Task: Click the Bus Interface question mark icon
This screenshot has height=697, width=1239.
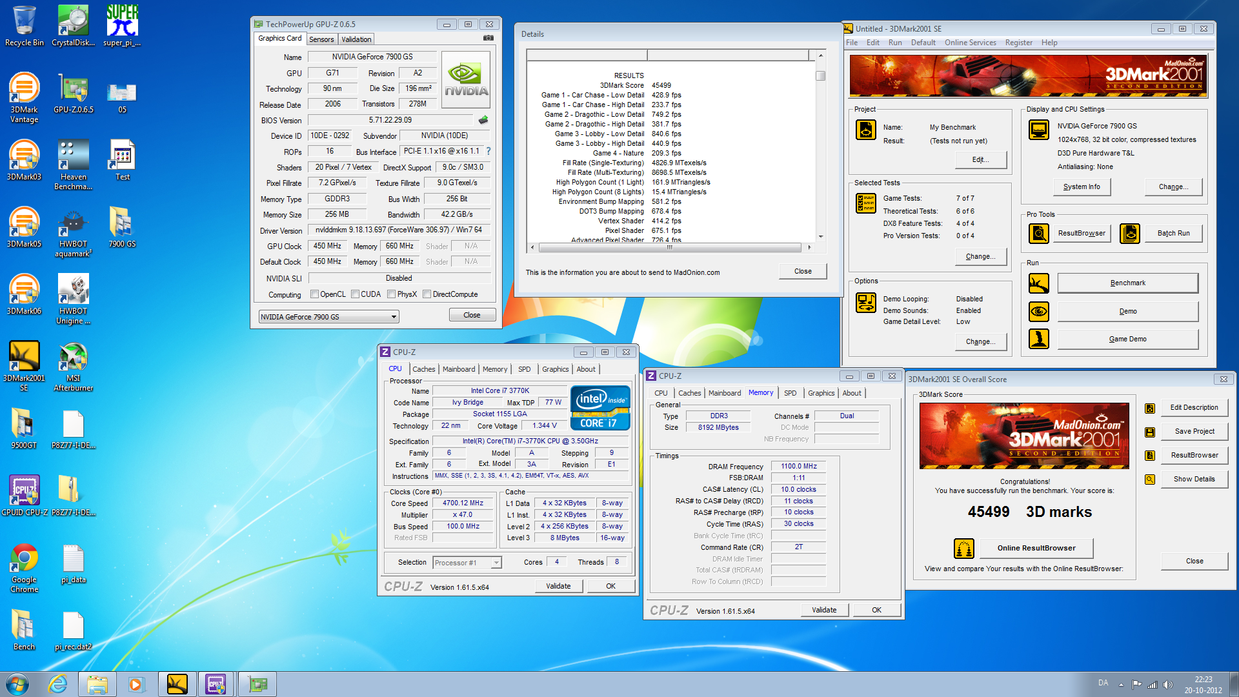Action: [489, 151]
